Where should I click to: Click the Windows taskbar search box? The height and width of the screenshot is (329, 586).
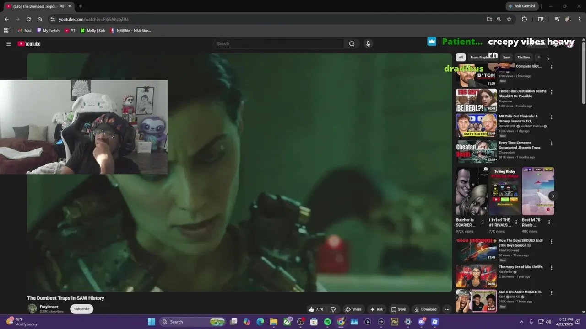coord(193,322)
